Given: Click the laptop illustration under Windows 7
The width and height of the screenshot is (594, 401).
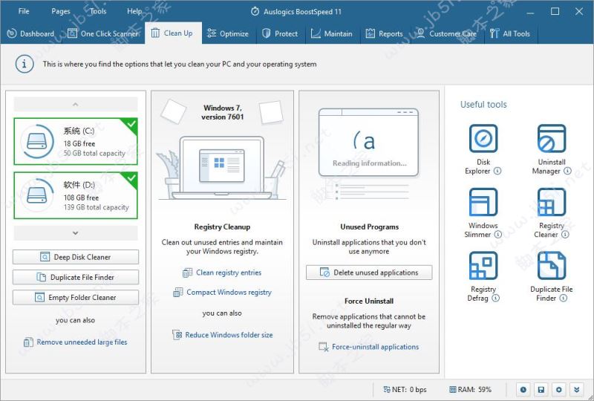Looking at the screenshot, I should pyautogui.click(x=222, y=169).
